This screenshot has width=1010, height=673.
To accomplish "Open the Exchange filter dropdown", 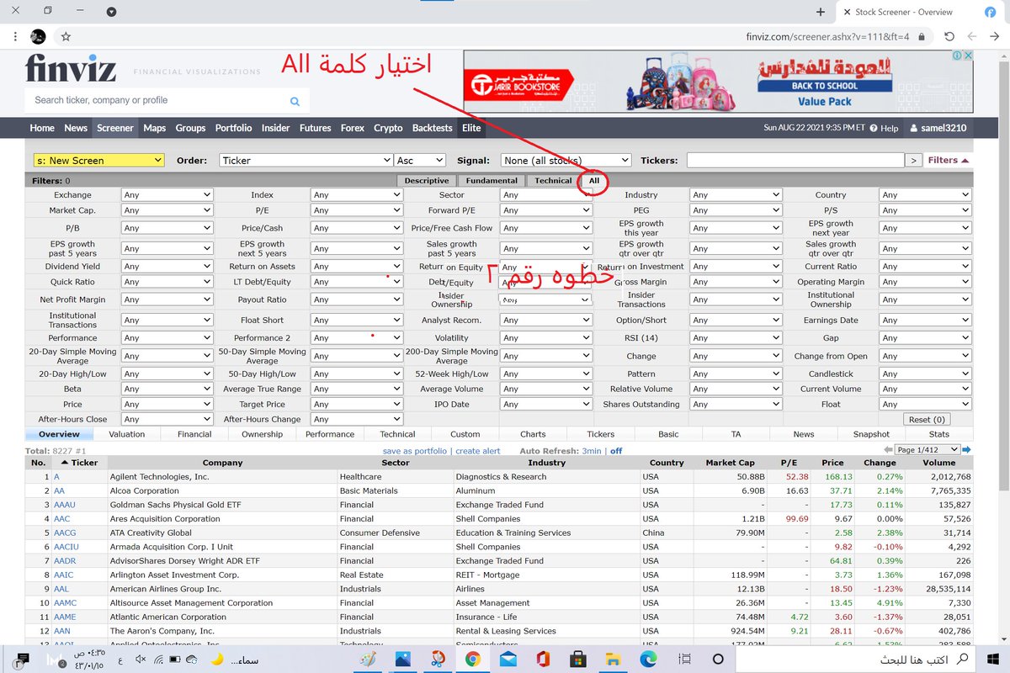I will [x=167, y=195].
